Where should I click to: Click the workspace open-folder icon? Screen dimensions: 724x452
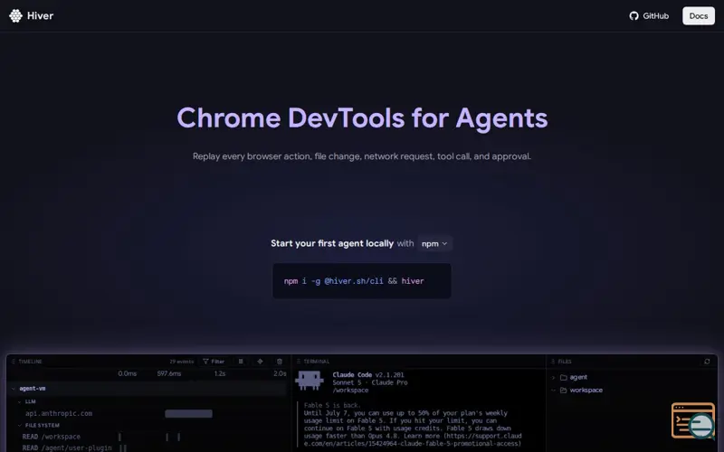pos(563,391)
